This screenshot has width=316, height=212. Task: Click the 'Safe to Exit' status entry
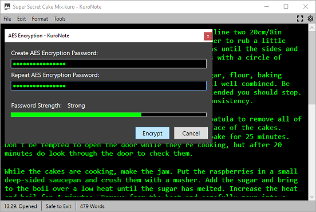[x=58, y=206]
